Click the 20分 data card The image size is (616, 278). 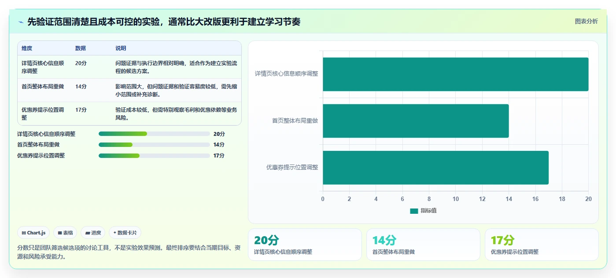[305, 245]
